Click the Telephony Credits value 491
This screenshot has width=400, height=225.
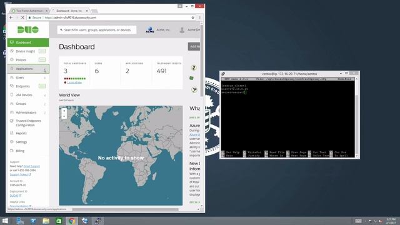(x=162, y=71)
